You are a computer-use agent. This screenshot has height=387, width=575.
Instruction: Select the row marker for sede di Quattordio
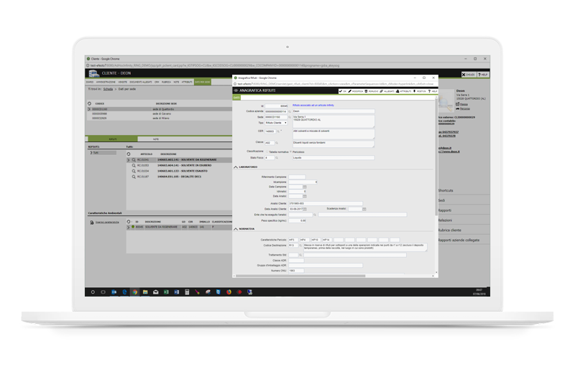89,108
